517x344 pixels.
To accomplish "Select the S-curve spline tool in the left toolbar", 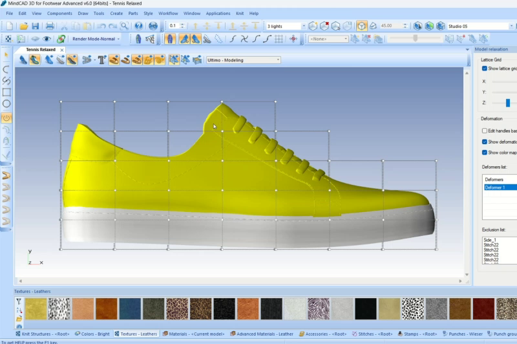I will [x=6, y=81].
